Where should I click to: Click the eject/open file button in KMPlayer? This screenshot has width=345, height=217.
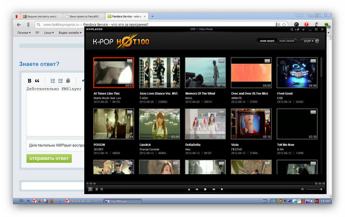pos(189,189)
